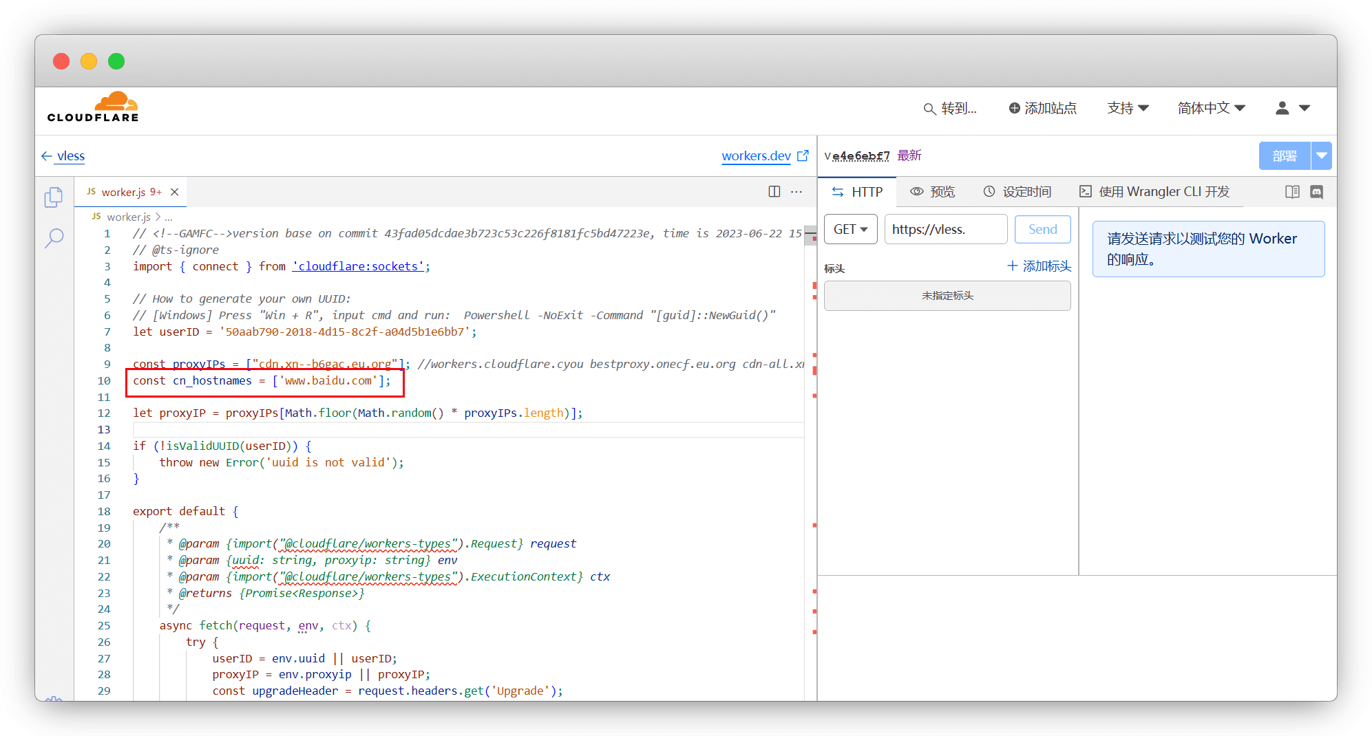Switch to the 设定时间 schedule tab
This screenshot has width=1372, height=736.
pyautogui.click(x=1017, y=192)
